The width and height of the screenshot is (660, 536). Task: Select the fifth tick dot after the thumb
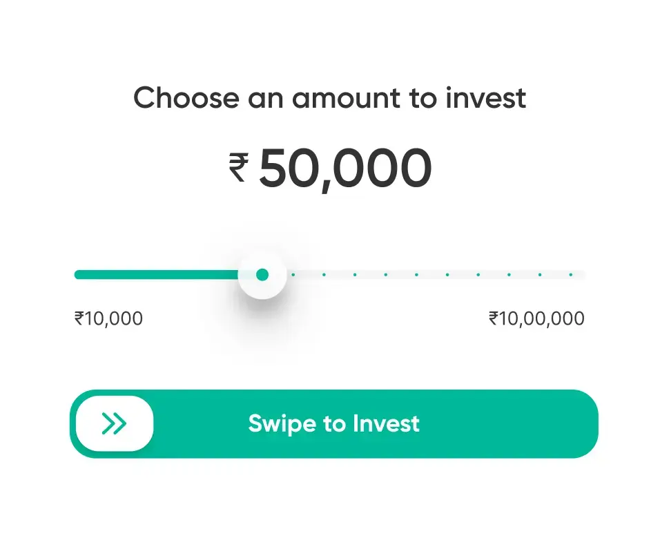coord(416,274)
